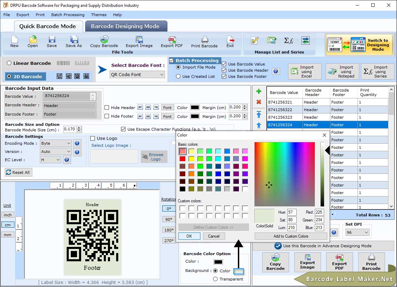Choose the Save As icon
This screenshot has width=397, height=287.
[74, 41]
